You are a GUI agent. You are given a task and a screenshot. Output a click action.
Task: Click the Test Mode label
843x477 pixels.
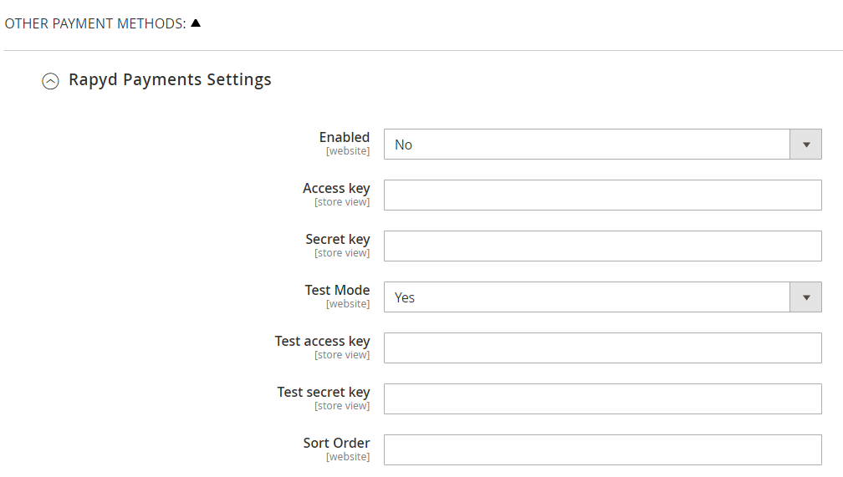[337, 290]
